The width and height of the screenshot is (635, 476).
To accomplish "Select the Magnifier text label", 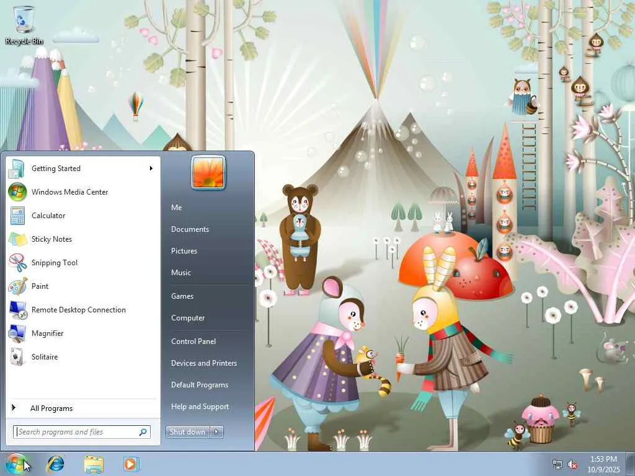I will [47, 333].
